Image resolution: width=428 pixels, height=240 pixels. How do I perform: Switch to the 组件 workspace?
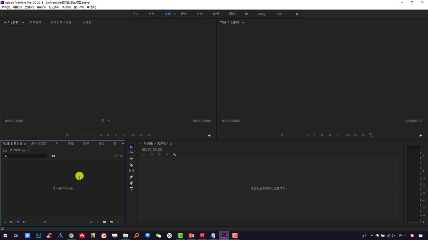pos(151,14)
